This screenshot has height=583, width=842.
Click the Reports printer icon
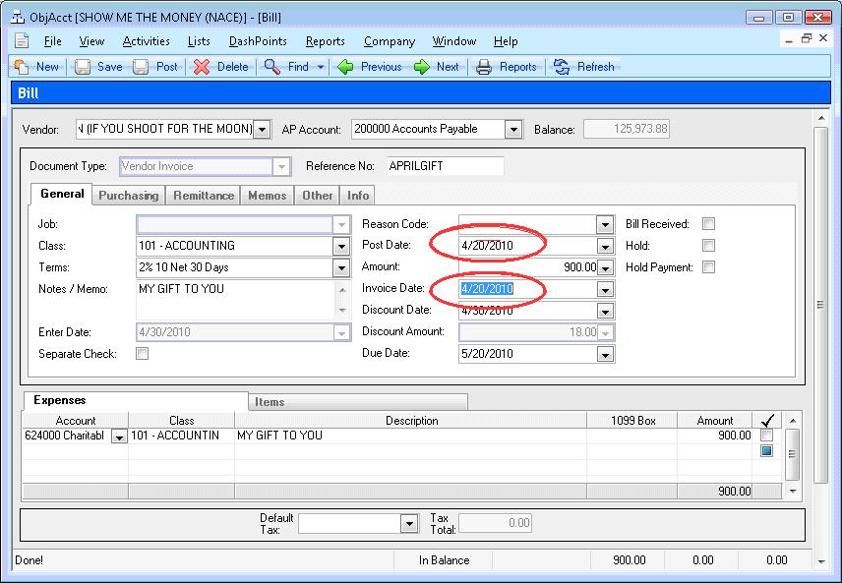click(484, 67)
